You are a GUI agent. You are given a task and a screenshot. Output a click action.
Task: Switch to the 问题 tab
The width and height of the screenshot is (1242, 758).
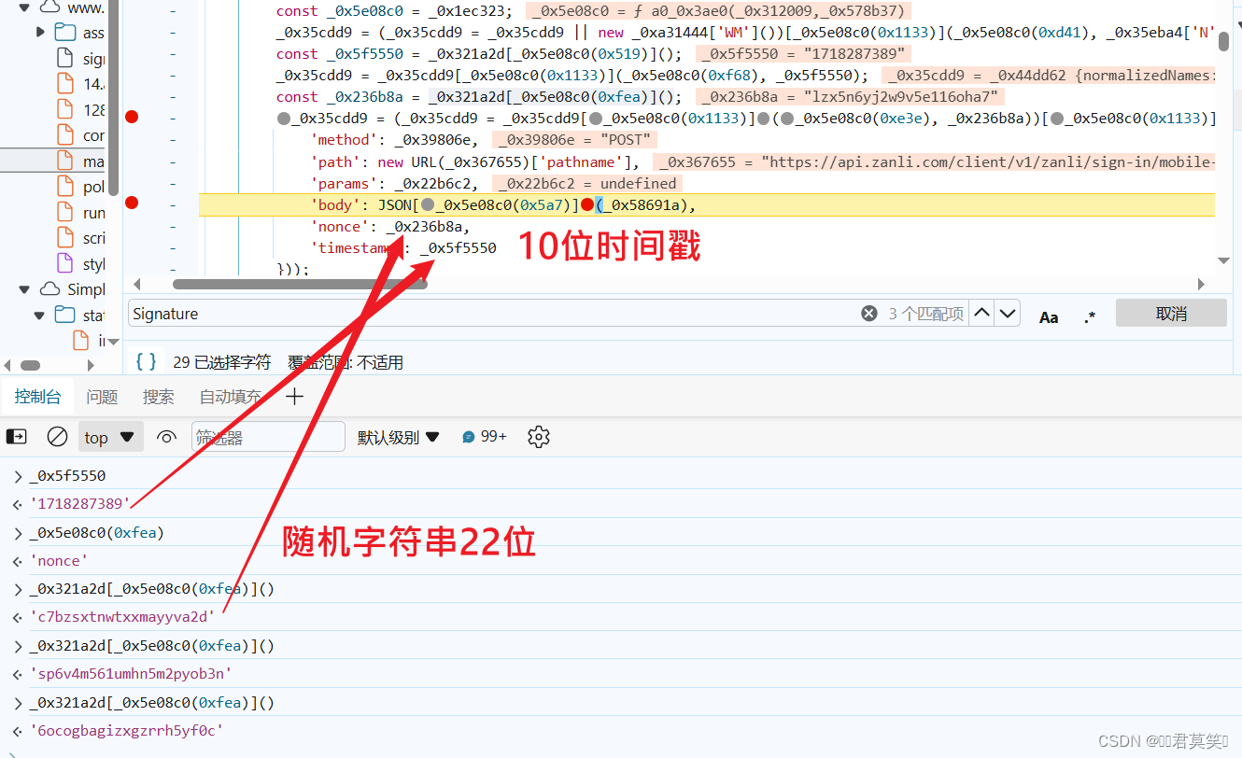pyautogui.click(x=102, y=397)
